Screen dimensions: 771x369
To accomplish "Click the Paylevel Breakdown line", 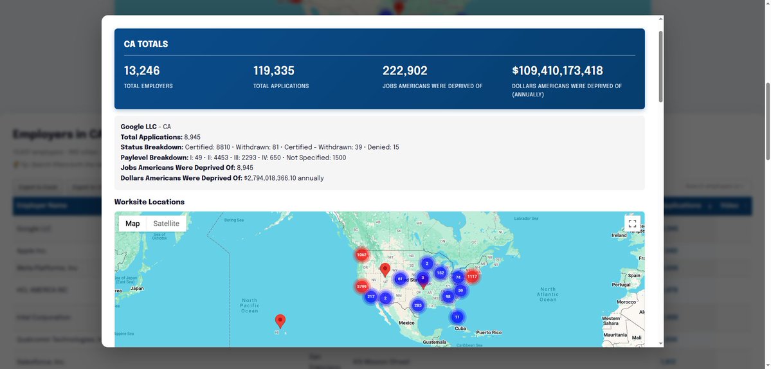I will point(233,157).
